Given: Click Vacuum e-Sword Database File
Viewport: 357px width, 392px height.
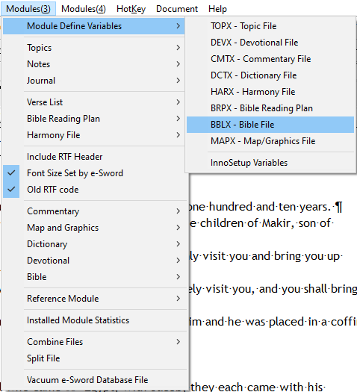Looking at the screenshot, I should [94, 380].
